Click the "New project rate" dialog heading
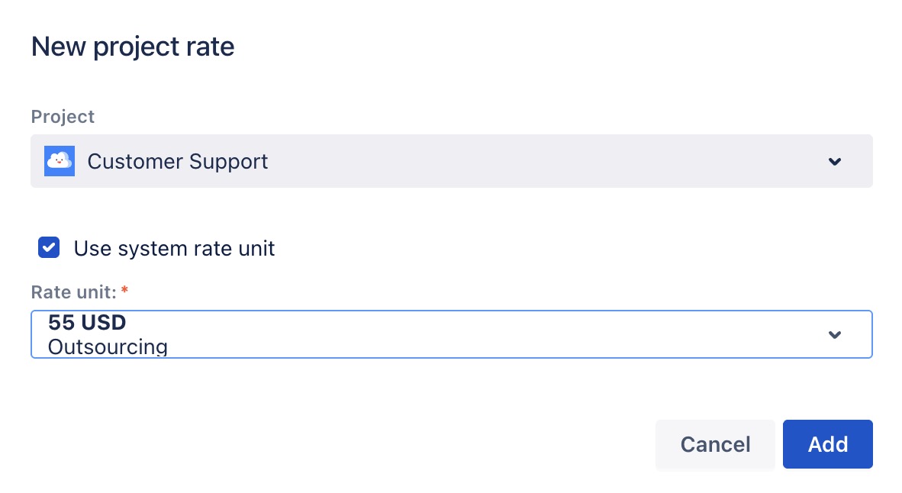The width and height of the screenshot is (902, 493). click(x=133, y=47)
